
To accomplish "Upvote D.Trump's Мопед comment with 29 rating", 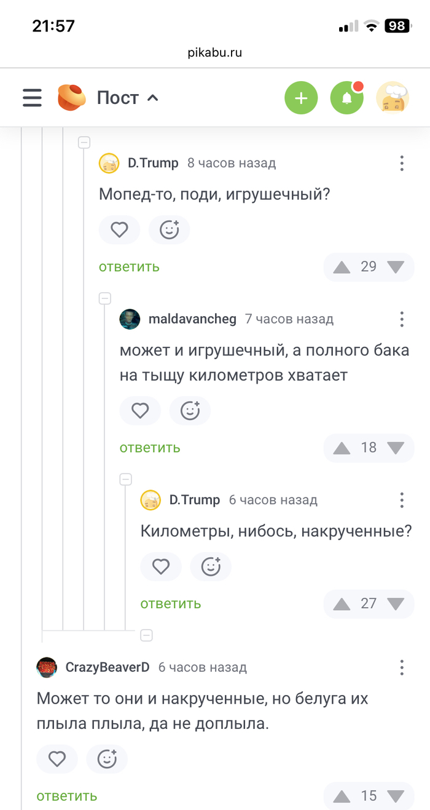I will click(x=342, y=267).
